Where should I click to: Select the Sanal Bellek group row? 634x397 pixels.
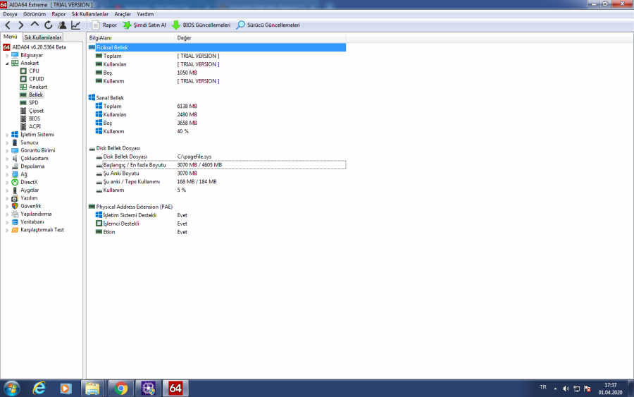click(x=217, y=98)
